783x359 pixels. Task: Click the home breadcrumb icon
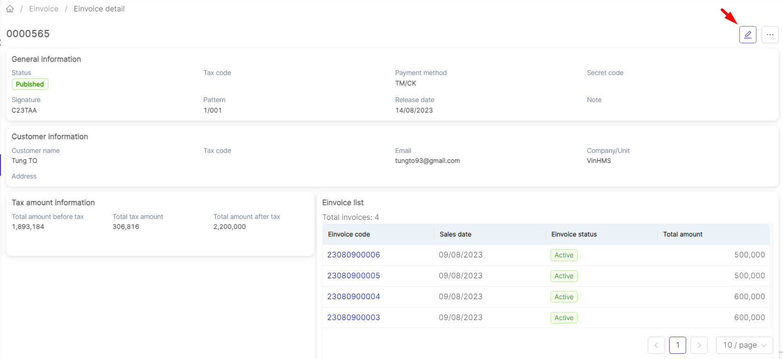(10, 9)
